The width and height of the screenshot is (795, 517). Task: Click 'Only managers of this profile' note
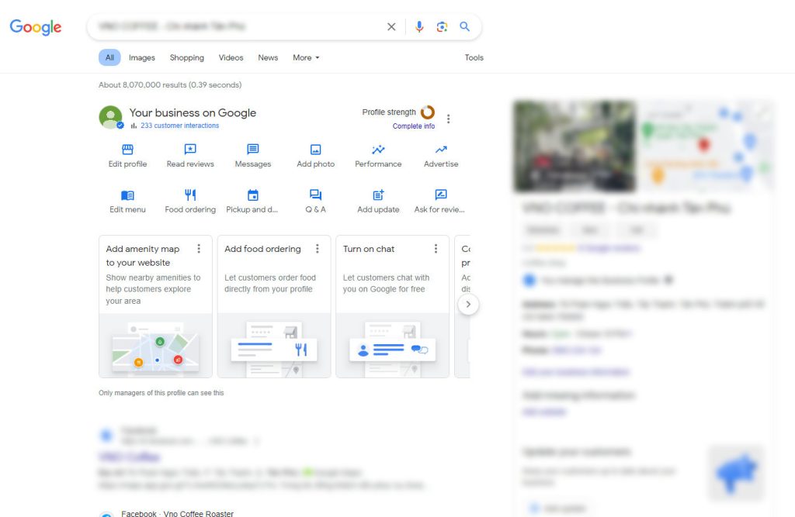161,393
